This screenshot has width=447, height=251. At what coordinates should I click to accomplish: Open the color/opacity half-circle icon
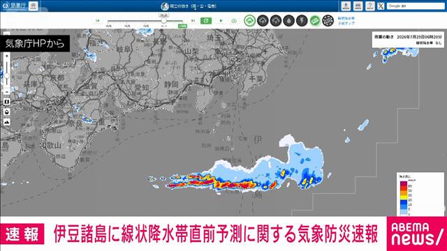(x=6, y=112)
